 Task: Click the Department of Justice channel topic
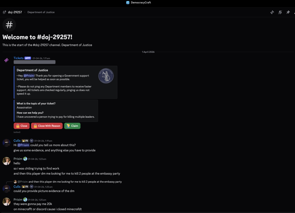[41, 12]
